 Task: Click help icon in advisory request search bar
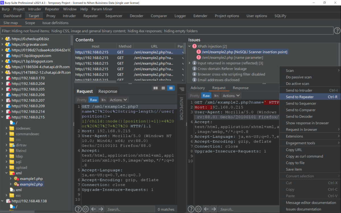191,209
